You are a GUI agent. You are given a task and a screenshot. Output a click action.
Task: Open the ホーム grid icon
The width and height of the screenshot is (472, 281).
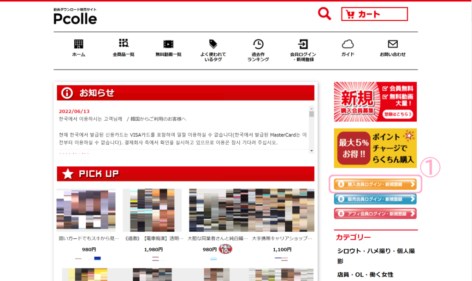79,44
